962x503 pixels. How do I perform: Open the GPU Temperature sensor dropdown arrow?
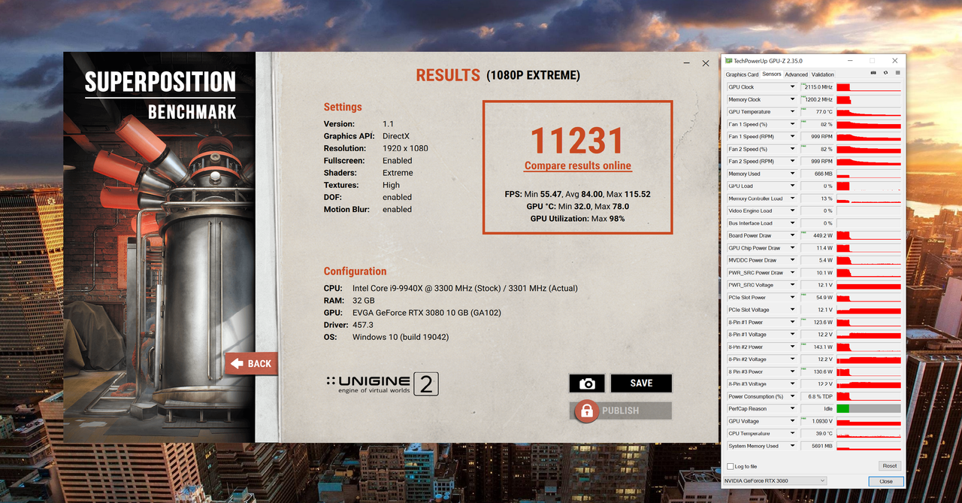pos(792,112)
